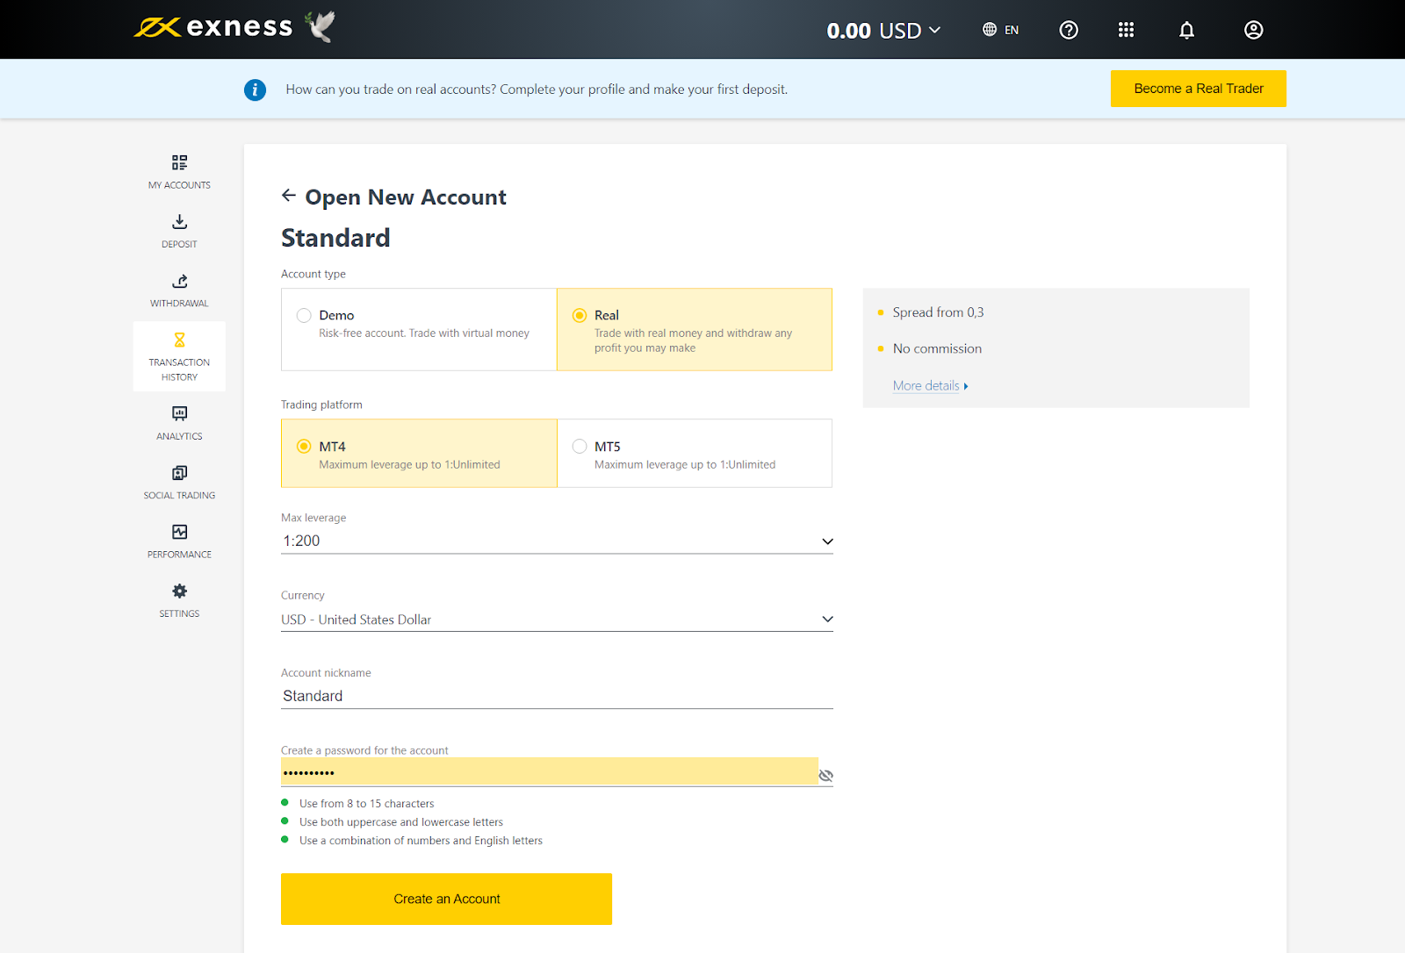The height and width of the screenshot is (953, 1405).
Task: Open the notifications bell
Action: click(1186, 30)
